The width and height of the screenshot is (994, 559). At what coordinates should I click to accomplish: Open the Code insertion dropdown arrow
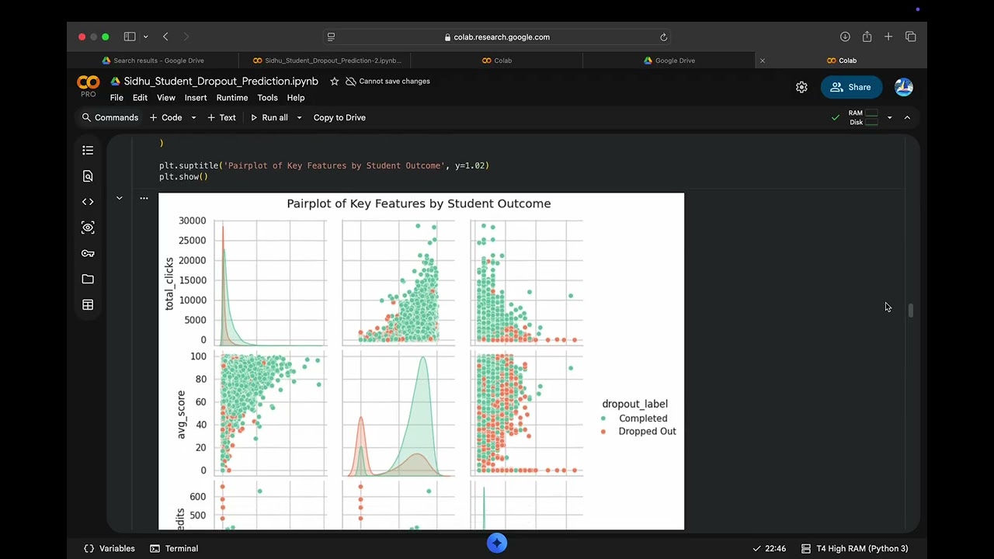click(x=193, y=118)
